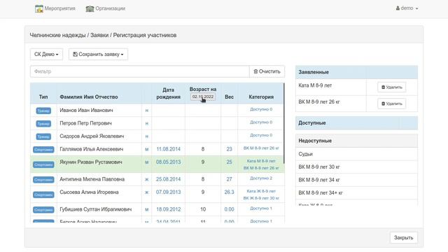Click Тренер badge for Сидоров Андрей Яковлевич
Viewport: 448px width, 252px height.
pyautogui.click(x=43, y=136)
